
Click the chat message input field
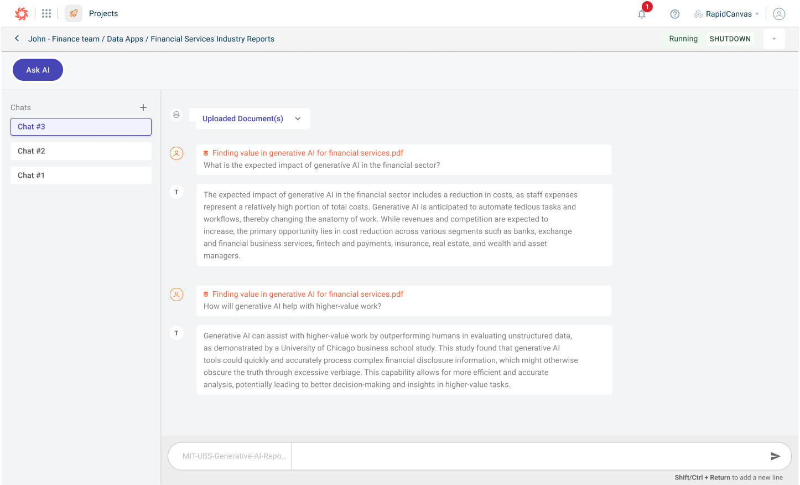tap(526, 456)
